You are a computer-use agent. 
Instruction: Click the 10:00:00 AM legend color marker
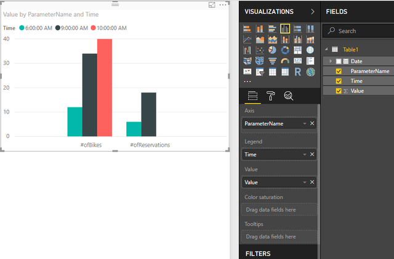93,28
